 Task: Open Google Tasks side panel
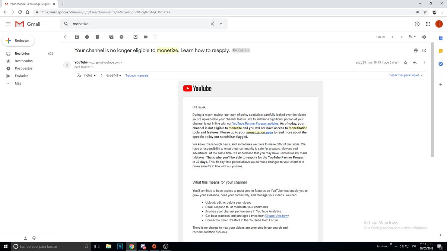click(x=440, y=64)
